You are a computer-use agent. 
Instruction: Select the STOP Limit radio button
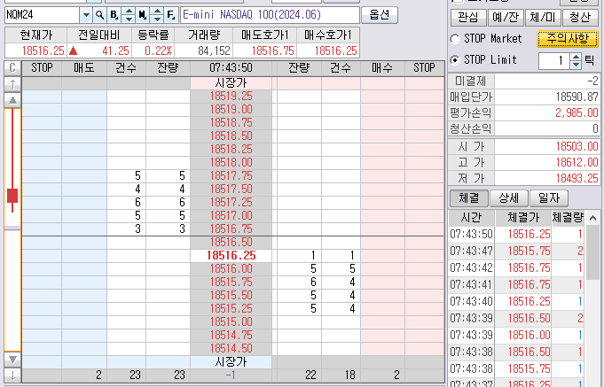(455, 60)
